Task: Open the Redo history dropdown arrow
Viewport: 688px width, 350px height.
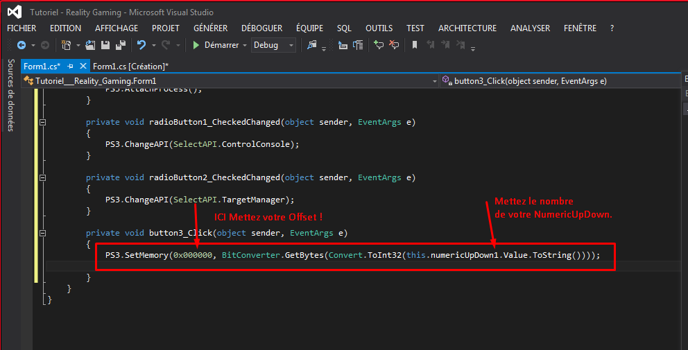Action: (x=178, y=45)
